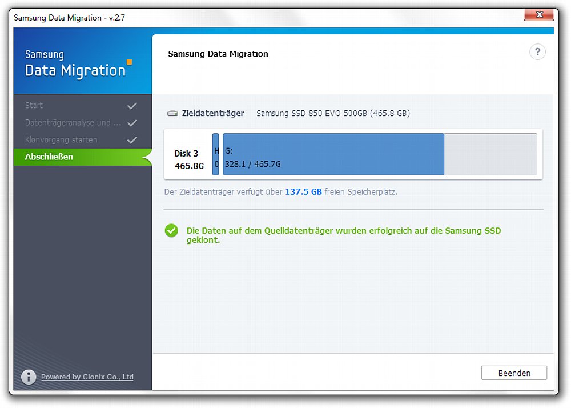571x408 pixels.
Task: Click the drive icon beside Zieldatenträger
Action: 172,114
